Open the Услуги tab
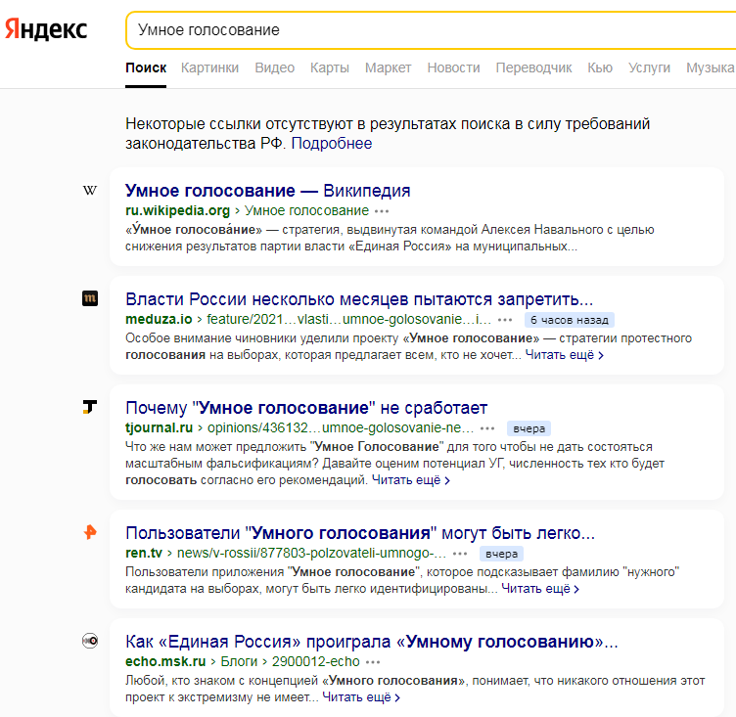This screenshot has width=736, height=717. [649, 68]
